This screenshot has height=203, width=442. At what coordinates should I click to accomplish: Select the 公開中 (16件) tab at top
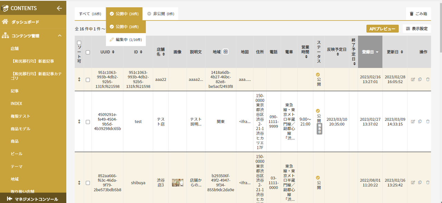click(124, 14)
